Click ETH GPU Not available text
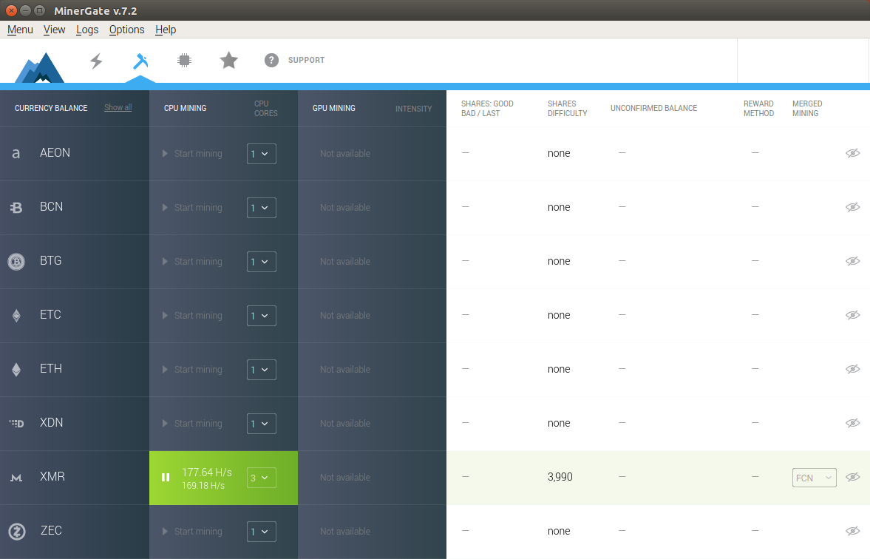Viewport: 870px width, 559px height. pos(345,369)
